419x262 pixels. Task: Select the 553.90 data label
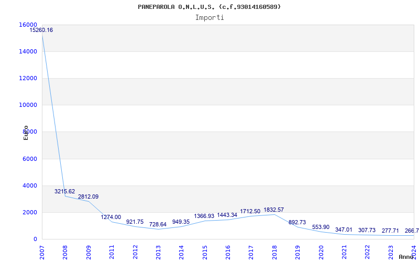[x=321, y=227]
